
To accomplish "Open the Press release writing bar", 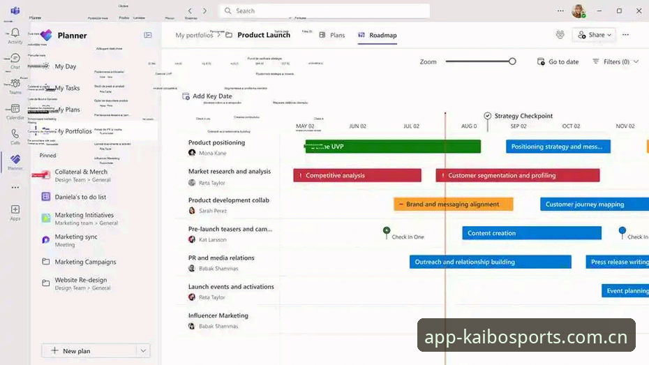I will [617, 262].
